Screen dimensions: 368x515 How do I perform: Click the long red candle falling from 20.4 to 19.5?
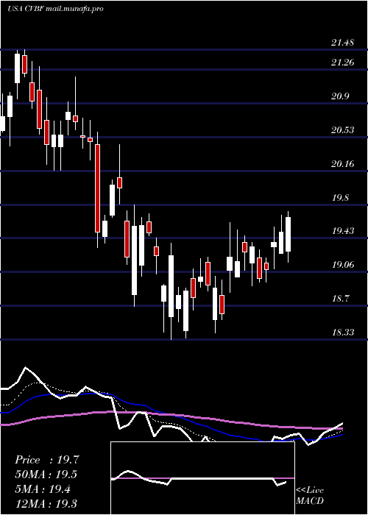pyautogui.click(x=98, y=188)
